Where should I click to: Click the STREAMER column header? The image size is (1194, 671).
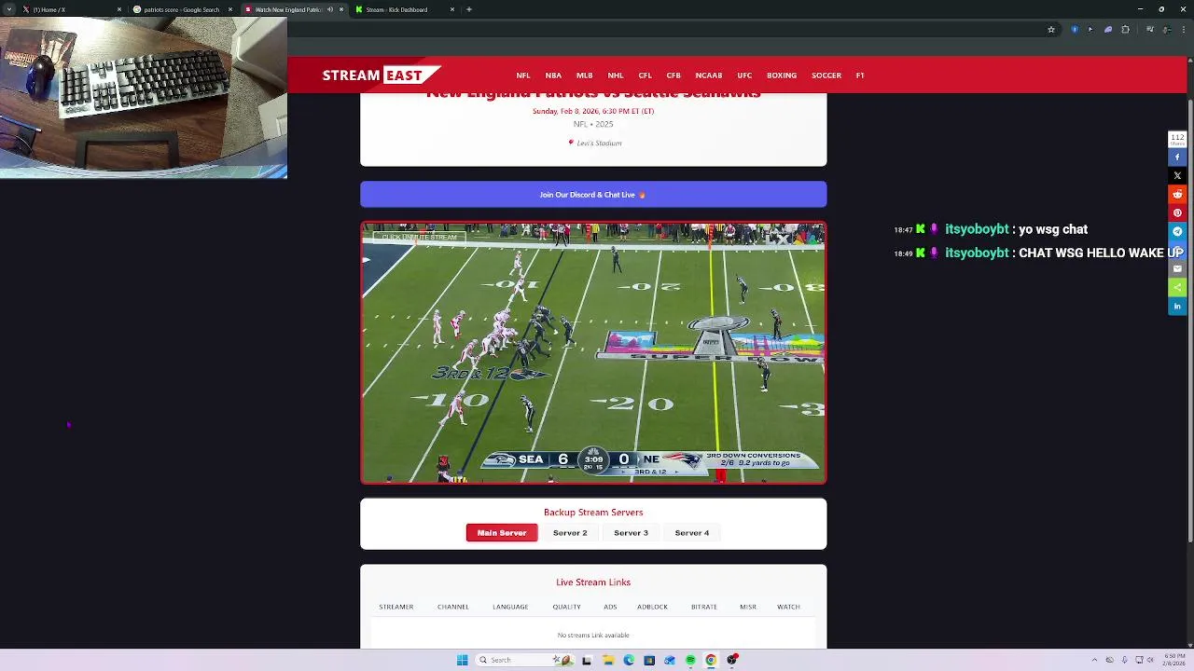(396, 607)
